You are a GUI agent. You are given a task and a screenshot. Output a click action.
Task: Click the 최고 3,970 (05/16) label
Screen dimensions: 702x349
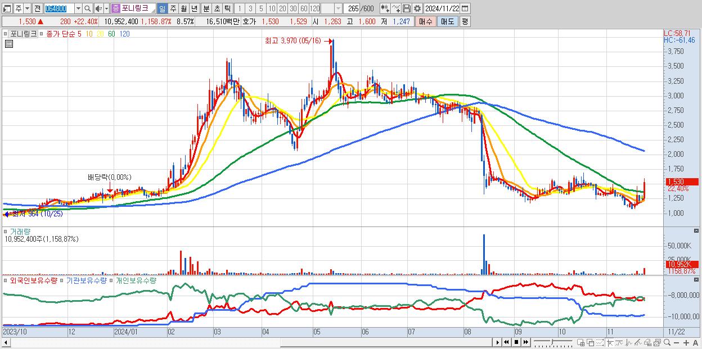coord(292,40)
